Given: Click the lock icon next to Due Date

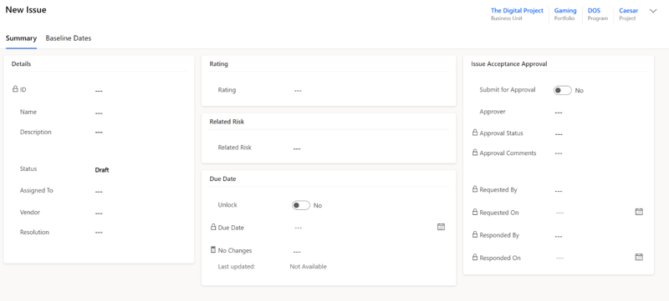Looking at the screenshot, I should coord(213,227).
